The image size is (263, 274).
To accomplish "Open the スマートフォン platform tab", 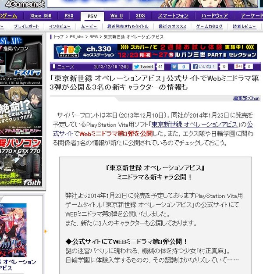I will click(173, 16).
